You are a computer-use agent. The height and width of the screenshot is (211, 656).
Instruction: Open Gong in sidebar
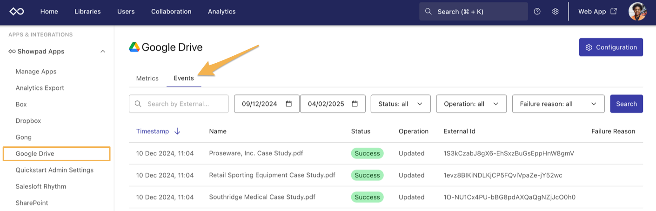(24, 137)
